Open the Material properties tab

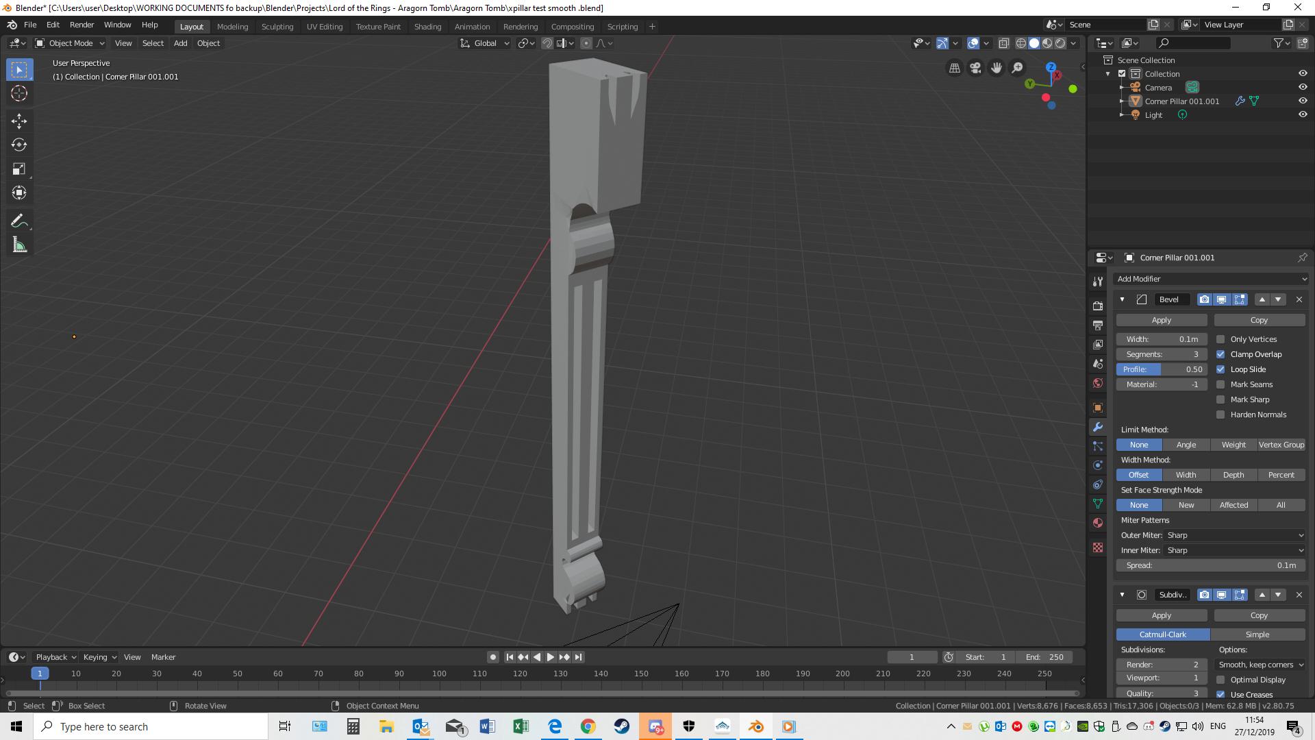click(1098, 523)
